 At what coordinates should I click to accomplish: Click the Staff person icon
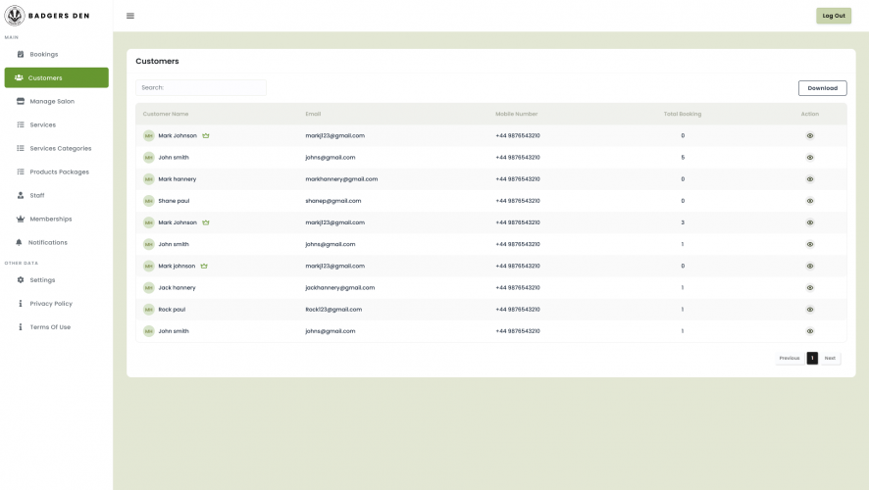click(21, 195)
